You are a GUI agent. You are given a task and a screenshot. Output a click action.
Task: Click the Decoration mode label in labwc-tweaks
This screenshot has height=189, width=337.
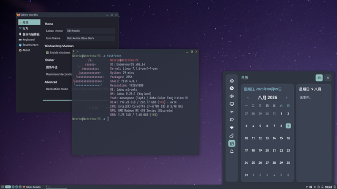point(57,89)
